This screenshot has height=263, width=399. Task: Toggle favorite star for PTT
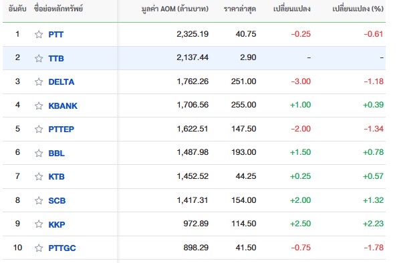[39, 34]
